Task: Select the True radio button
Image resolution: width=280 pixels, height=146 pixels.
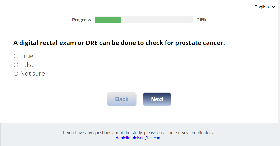Action: click(16, 56)
